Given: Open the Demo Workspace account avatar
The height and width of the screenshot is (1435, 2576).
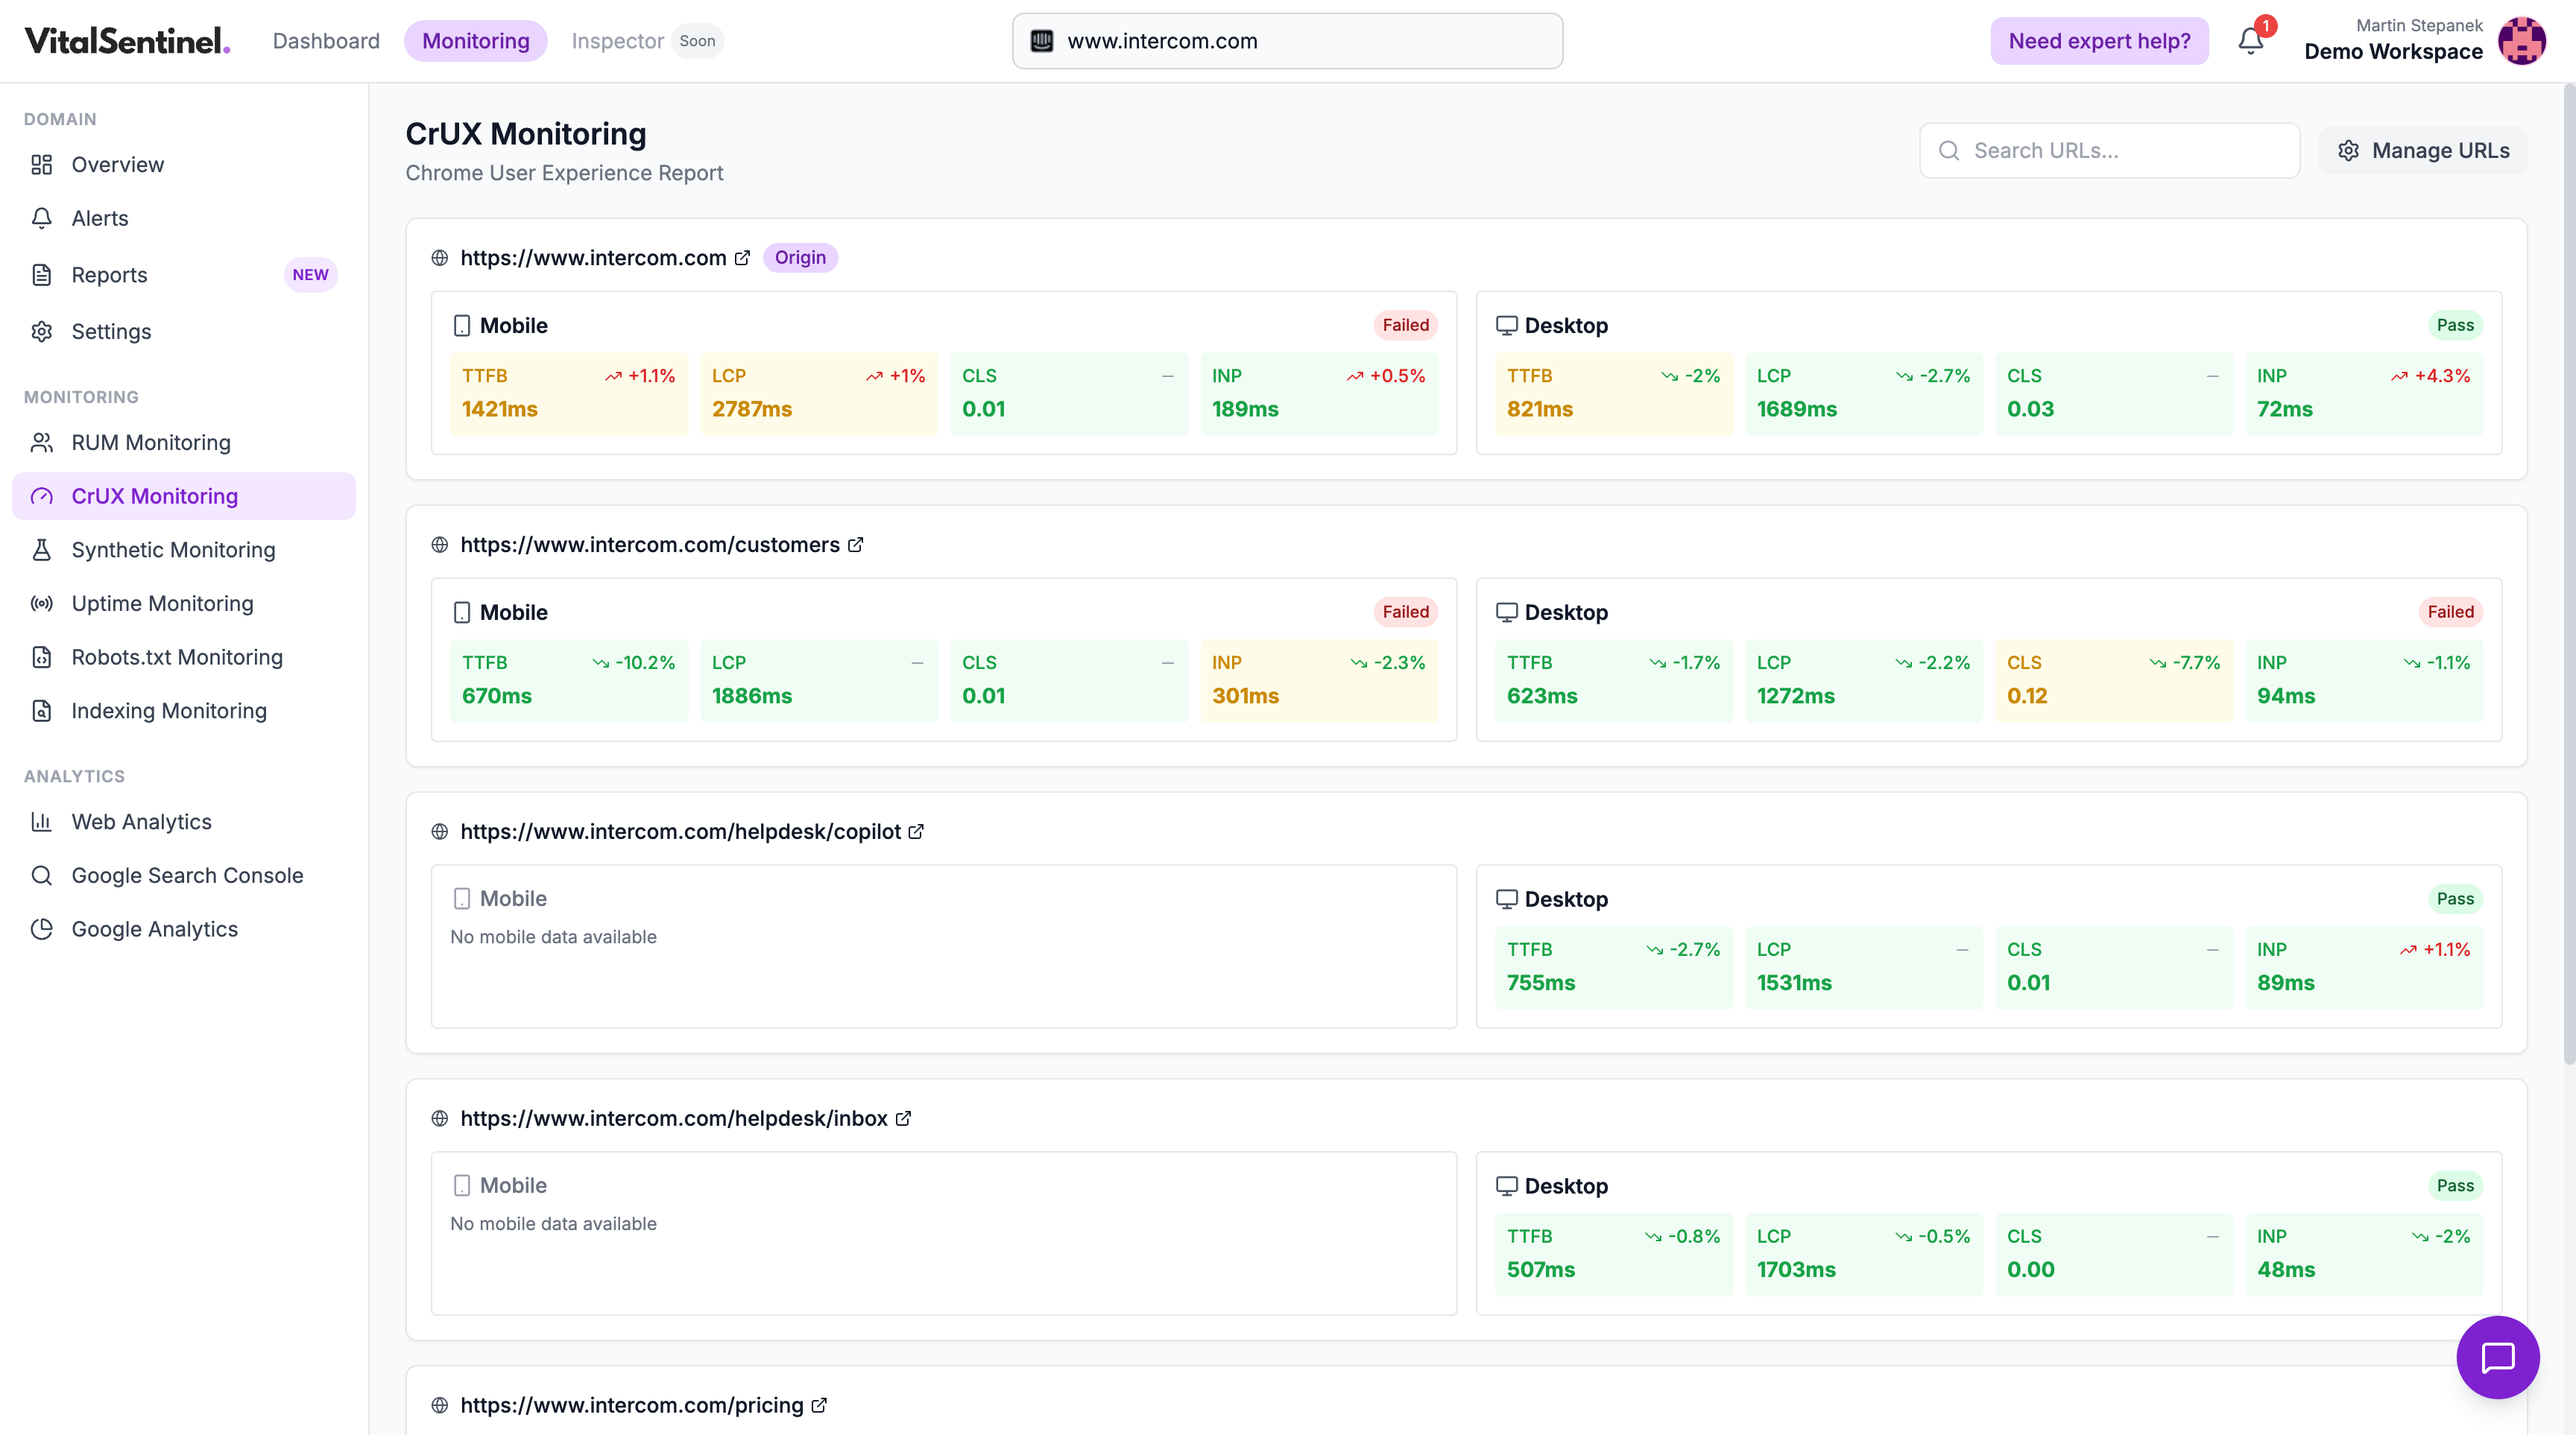Looking at the screenshot, I should (2523, 41).
